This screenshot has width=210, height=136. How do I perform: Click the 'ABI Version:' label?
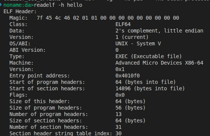click(28, 50)
